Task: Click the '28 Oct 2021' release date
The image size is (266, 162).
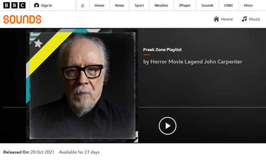Action: pos(42,152)
